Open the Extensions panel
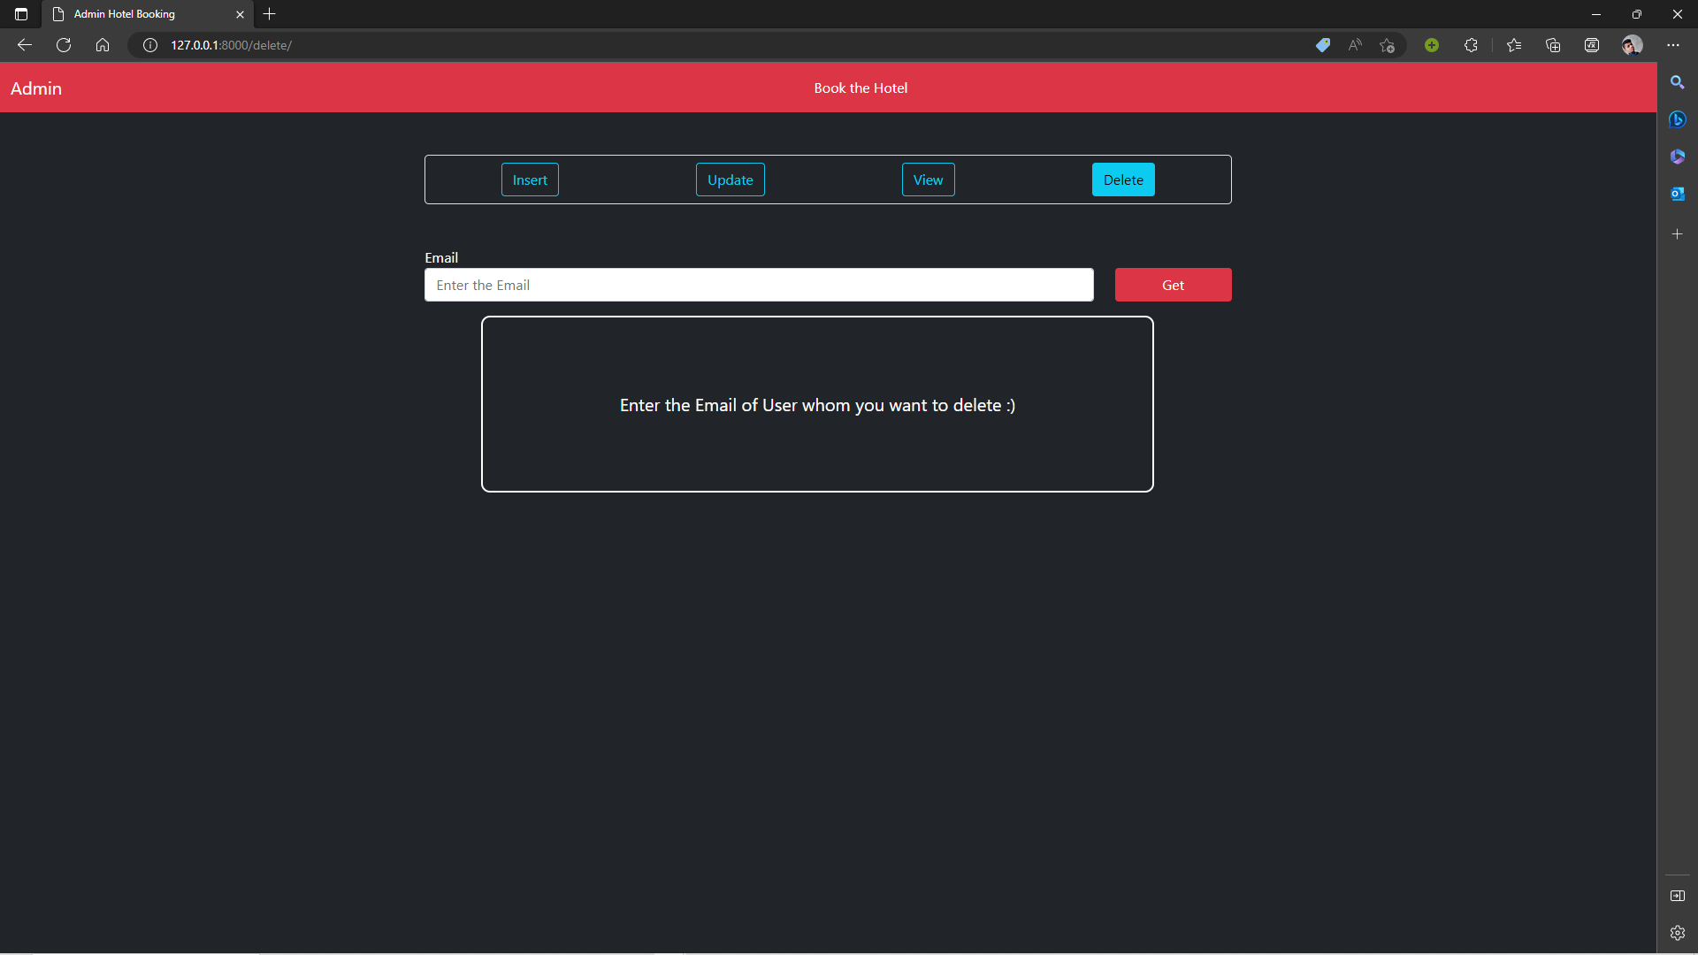 (1471, 44)
